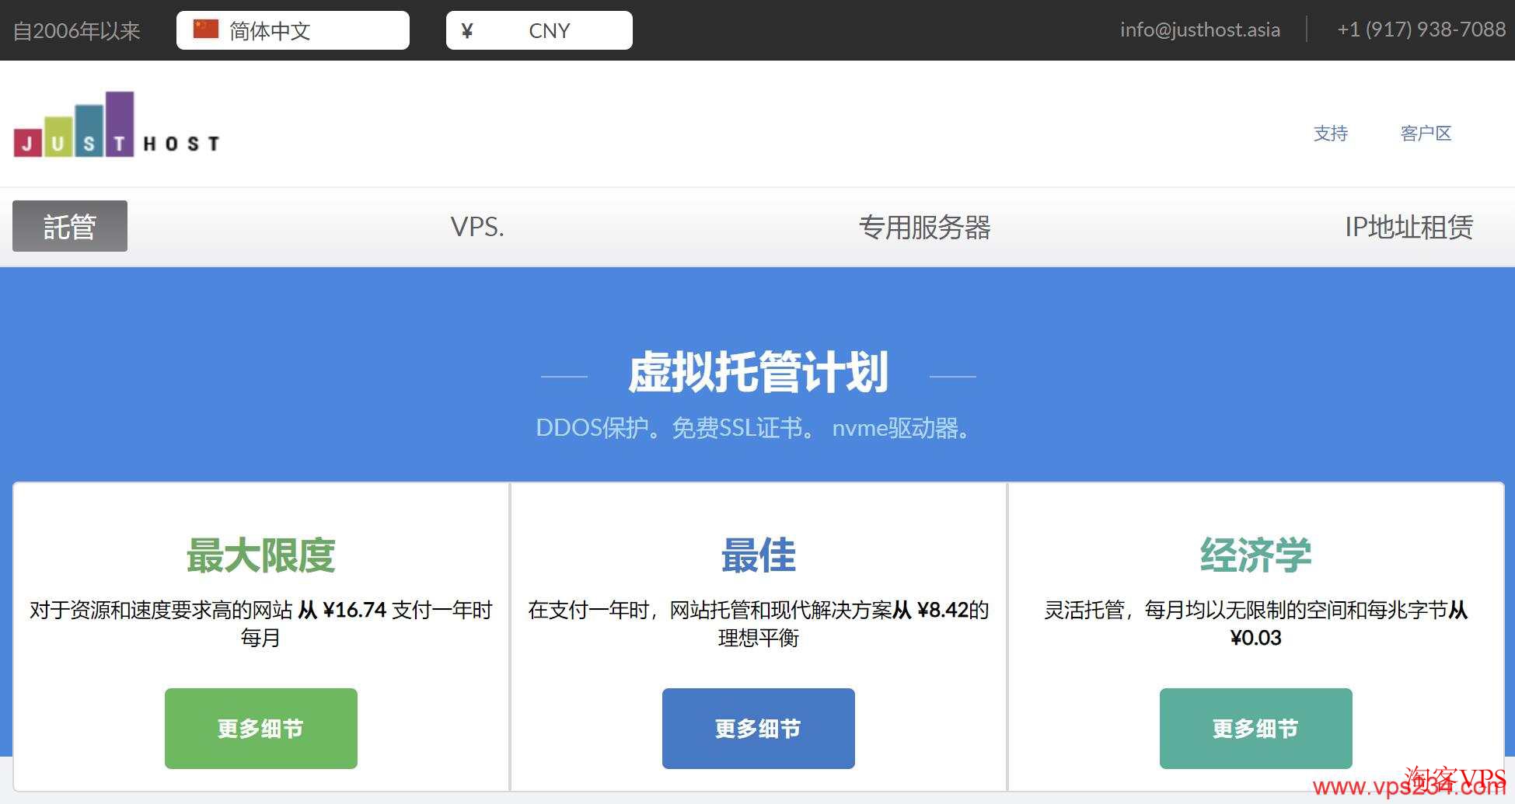The width and height of the screenshot is (1515, 804).
Task: Click the 最大限度 plan heading
Action: click(260, 555)
